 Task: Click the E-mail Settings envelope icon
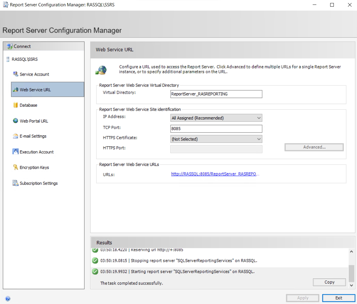pos(16,136)
